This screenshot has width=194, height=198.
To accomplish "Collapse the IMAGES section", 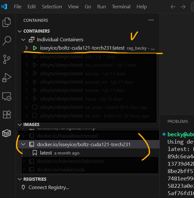I will [20, 125].
